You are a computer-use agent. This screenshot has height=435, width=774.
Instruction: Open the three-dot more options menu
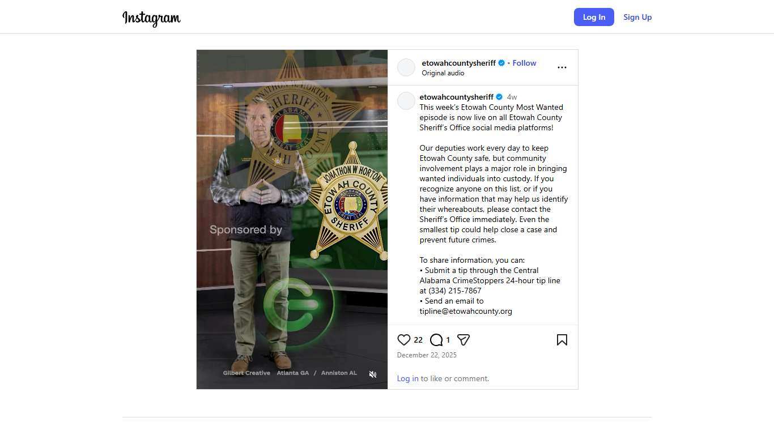(x=562, y=67)
